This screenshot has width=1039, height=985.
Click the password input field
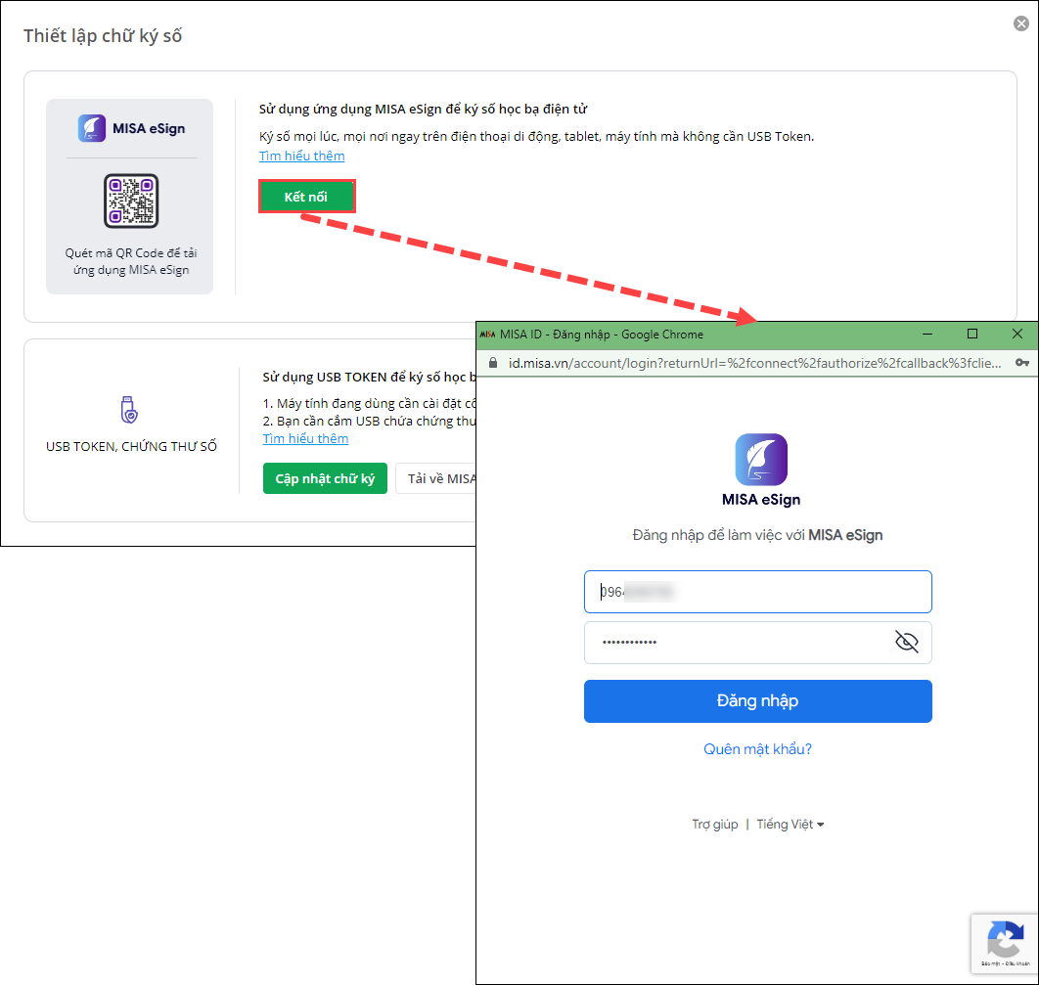[757, 643]
